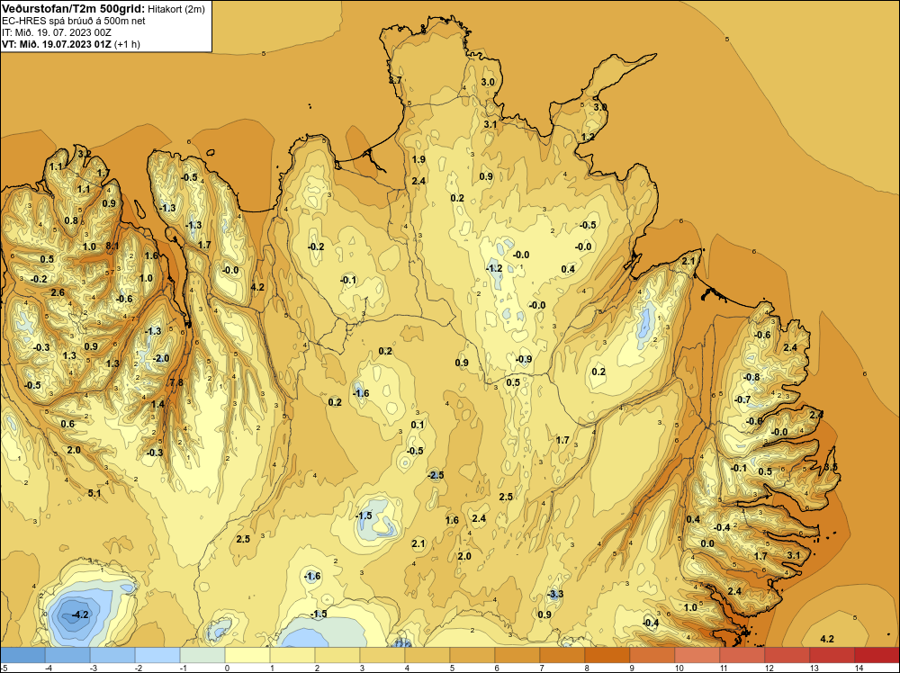The width and height of the screenshot is (900, 673).
Task: Click the 'VT: Mið. 19.07.2023 01Z' line
Action: [57, 44]
